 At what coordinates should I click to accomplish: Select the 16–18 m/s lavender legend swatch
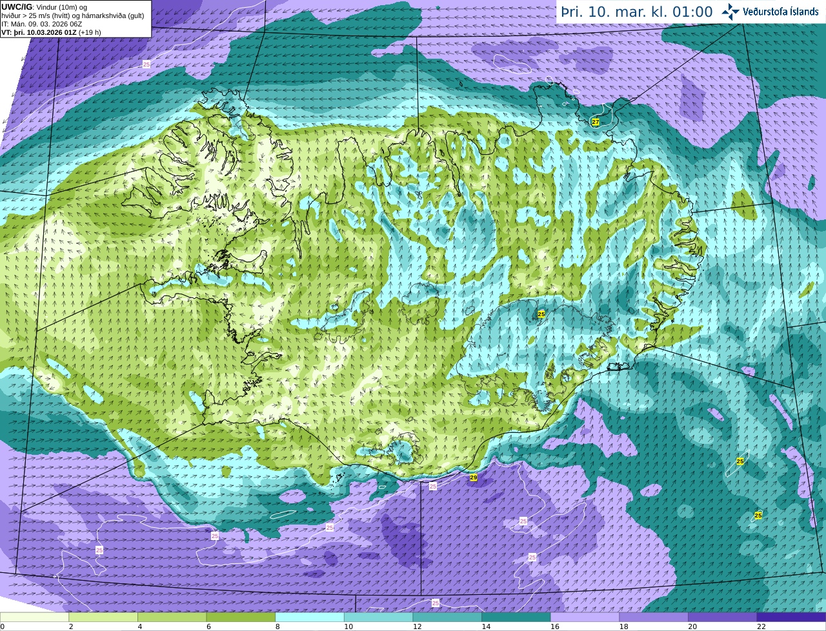tap(585, 617)
